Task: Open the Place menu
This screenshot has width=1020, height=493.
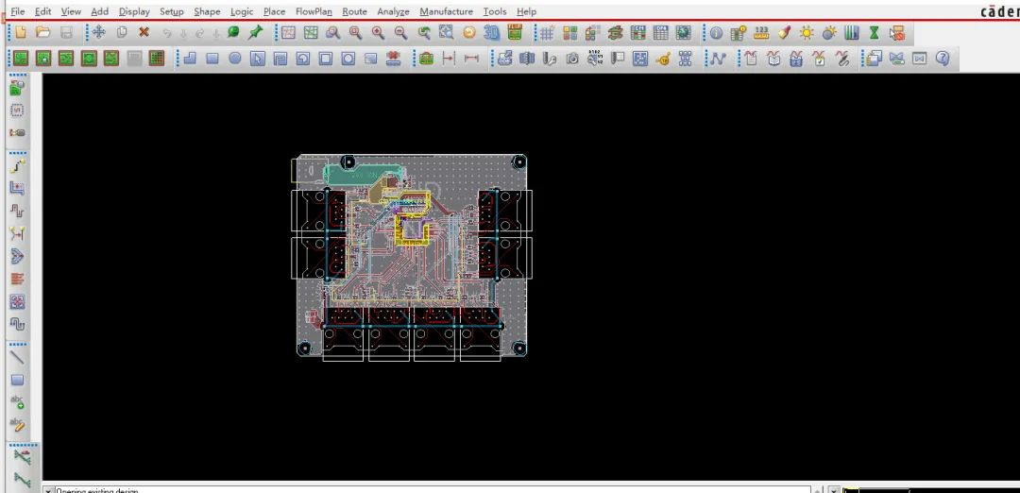Action: 274,11
